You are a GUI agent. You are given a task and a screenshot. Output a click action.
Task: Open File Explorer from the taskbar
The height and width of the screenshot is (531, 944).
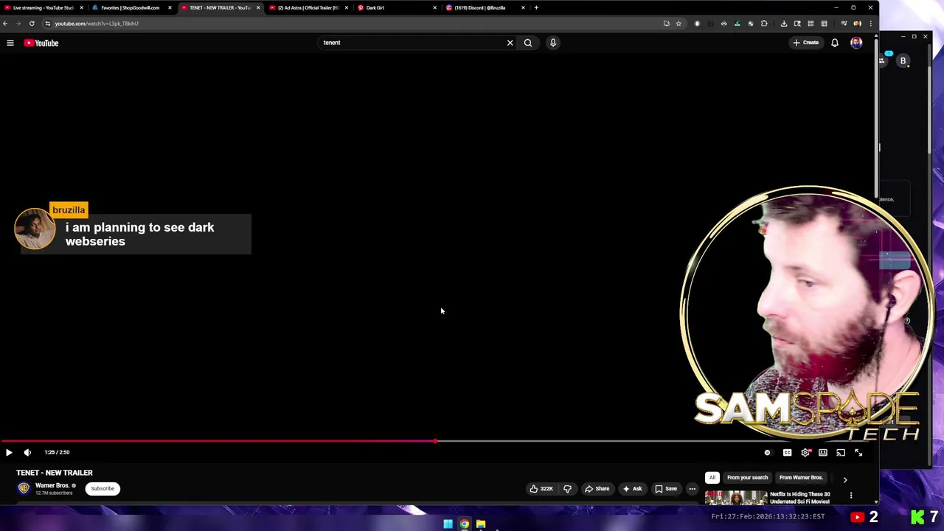tap(481, 524)
